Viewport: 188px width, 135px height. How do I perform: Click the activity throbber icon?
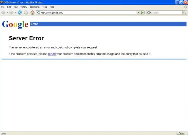tap(186, 7)
